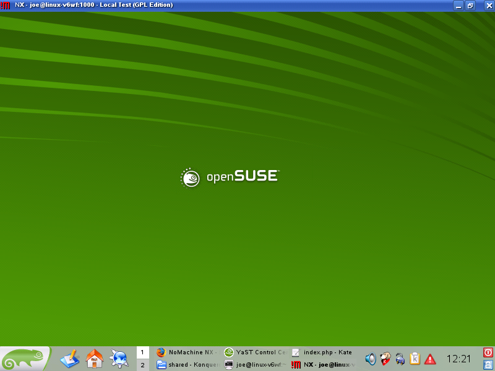Image resolution: width=495 pixels, height=371 pixels.
Task: Close the NX session window
Action: coord(489,6)
